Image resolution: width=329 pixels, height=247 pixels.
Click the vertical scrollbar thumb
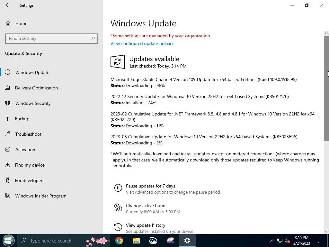coord(326,88)
